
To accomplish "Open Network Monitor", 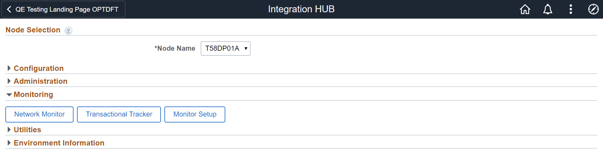I will point(39,114).
